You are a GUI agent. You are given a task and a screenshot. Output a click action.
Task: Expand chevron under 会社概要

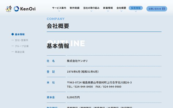coord(121,11)
